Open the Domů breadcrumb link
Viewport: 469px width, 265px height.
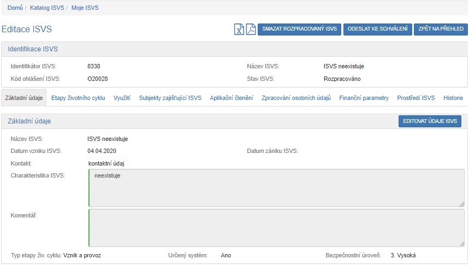pyautogui.click(x=15, y=8)
